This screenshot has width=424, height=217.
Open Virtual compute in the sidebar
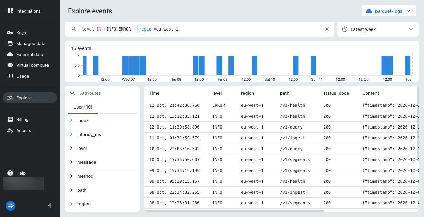[30, 65]
